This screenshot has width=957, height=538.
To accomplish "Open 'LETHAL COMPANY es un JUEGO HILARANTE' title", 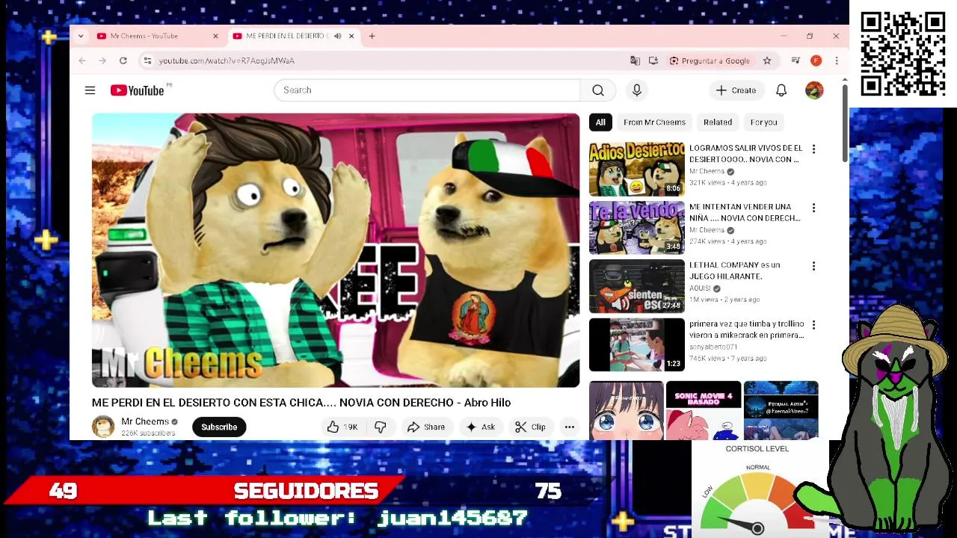I will [734, 270].
